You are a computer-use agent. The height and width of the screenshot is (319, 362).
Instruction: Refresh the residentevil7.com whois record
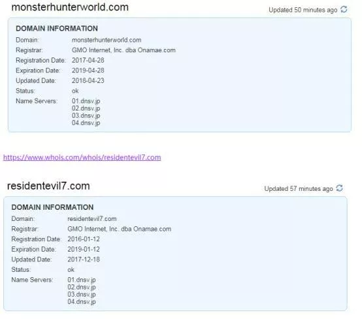coord(339,188)
